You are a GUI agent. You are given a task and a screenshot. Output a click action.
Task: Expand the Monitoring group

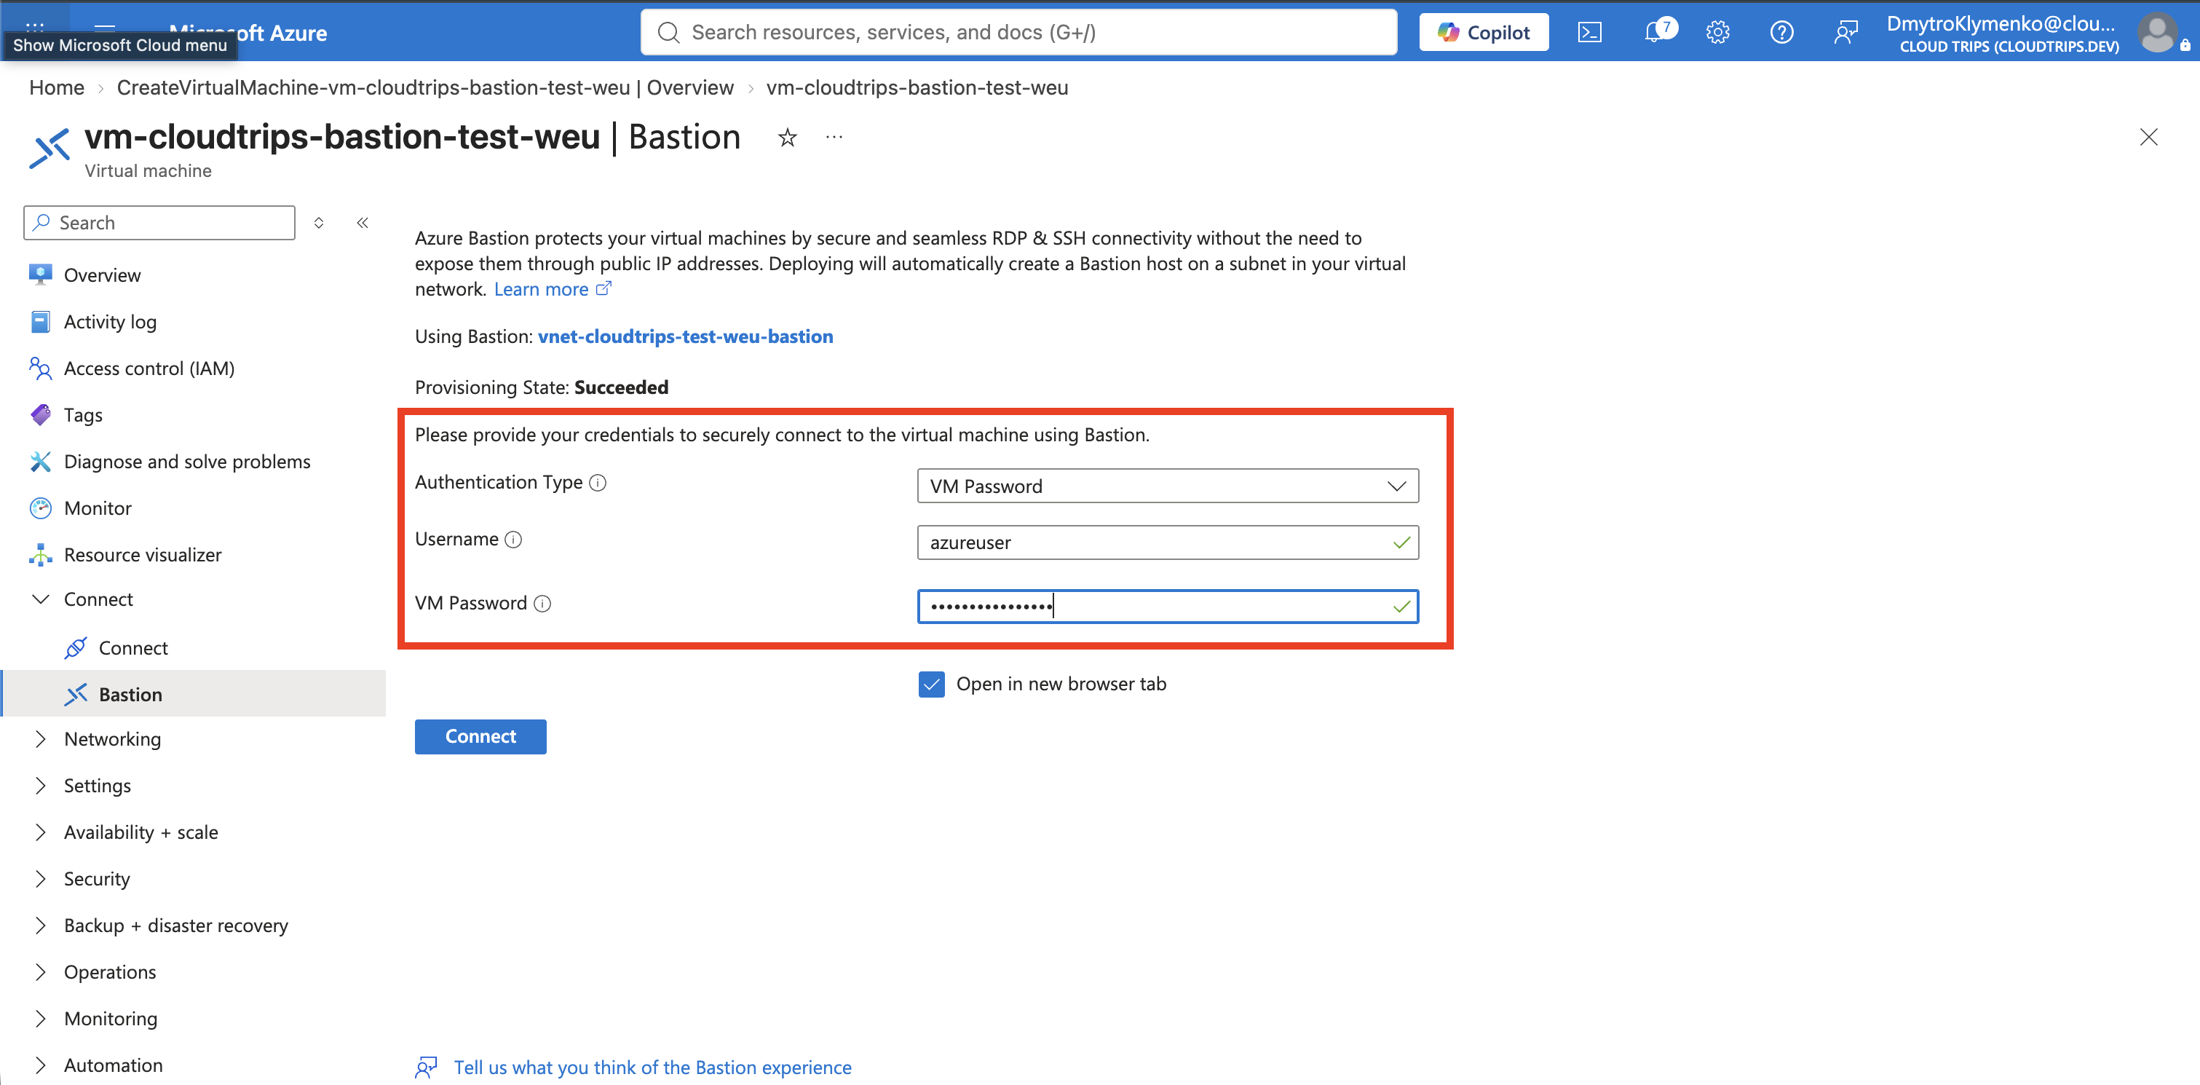[x=40, y=1018]
